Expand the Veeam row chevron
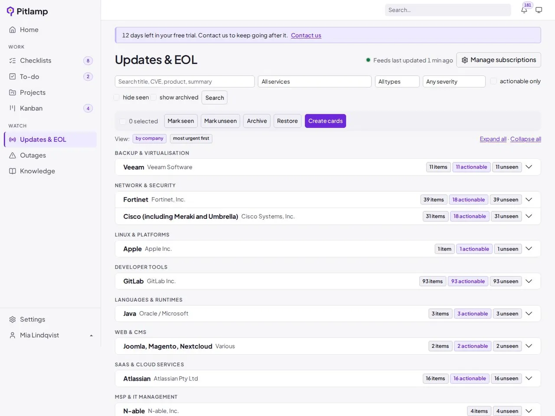This screenshot has height=416, width=555. point(529,167)
